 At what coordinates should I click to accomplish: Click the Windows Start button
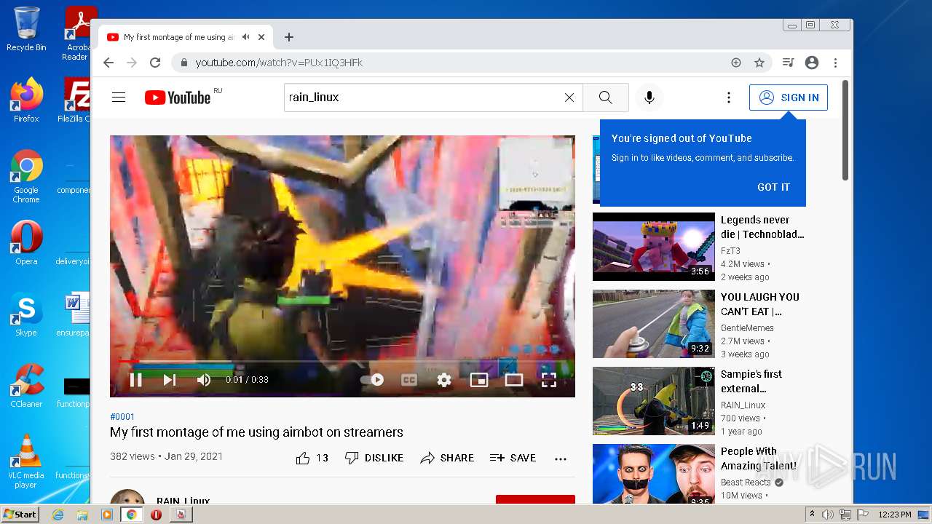[x=20, y=515]
